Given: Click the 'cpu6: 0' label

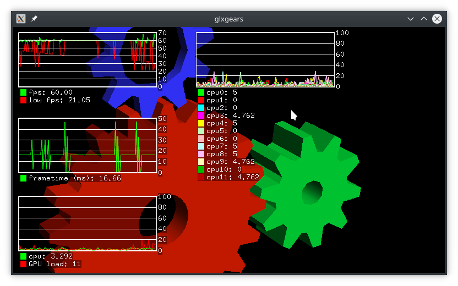Looking at the screenshot, I should (222, 139).
